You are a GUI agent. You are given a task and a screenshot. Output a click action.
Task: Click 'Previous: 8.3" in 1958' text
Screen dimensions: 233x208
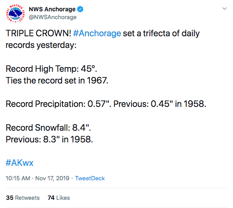pos(49,139)
